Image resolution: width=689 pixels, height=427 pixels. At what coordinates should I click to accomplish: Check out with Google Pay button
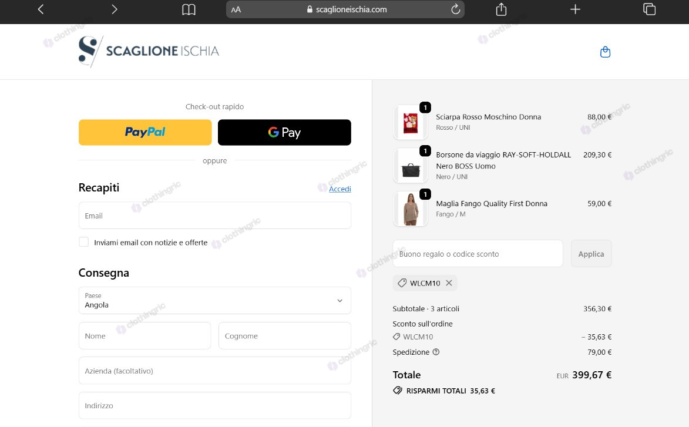[284, 132]
